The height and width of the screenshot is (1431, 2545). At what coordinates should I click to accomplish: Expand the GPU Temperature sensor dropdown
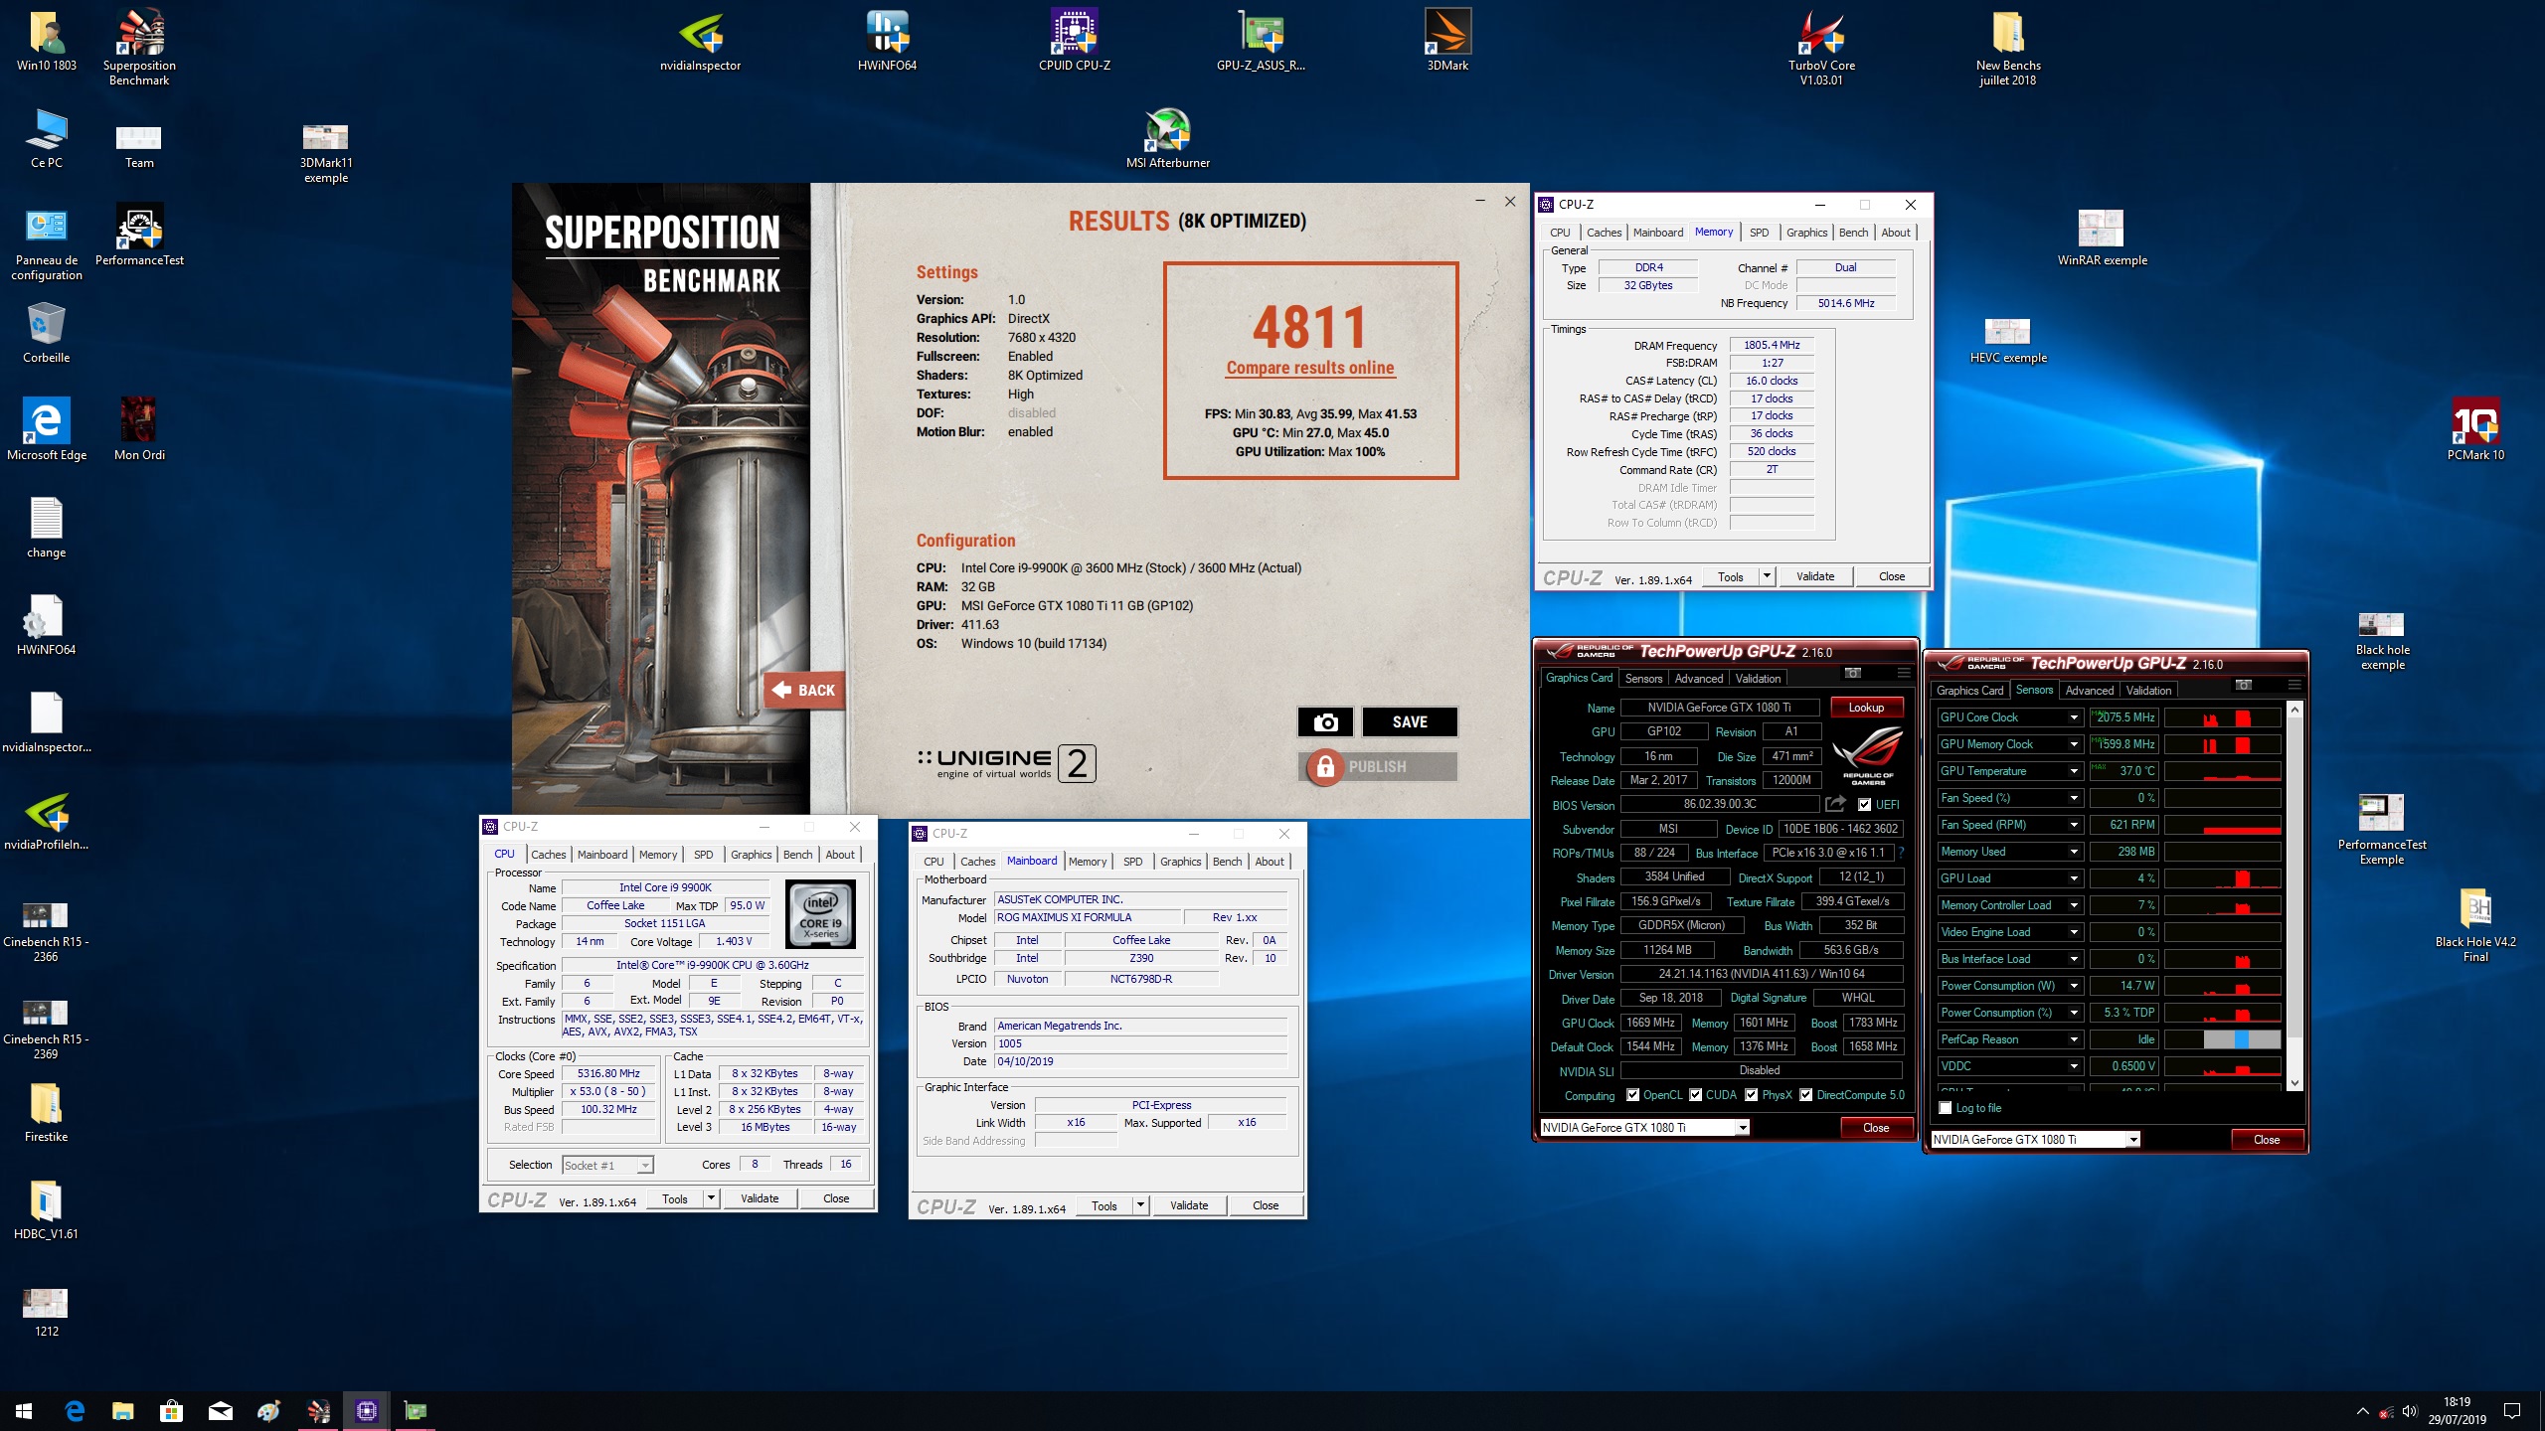(x=2074, y=771)
